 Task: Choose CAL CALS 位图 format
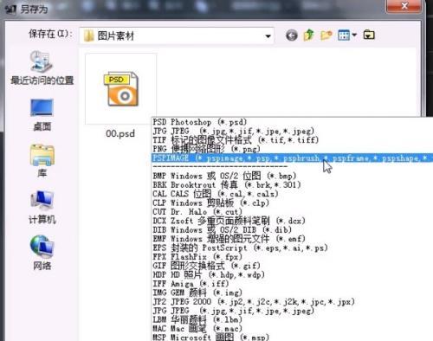pyautogui.click(x=292, y=194)
